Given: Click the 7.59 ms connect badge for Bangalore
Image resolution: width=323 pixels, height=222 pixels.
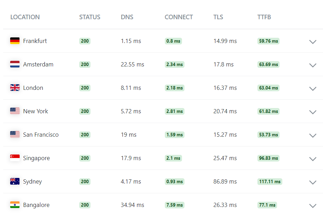Looking at the screenshot, I should (175, 205).
